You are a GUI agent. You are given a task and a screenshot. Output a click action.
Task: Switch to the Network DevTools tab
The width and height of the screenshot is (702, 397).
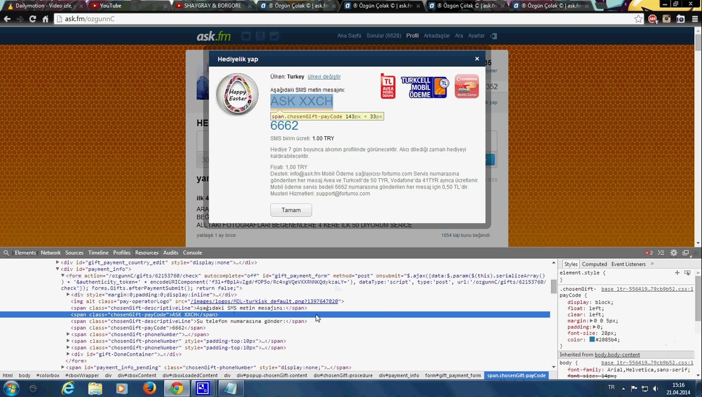[51, 253]
